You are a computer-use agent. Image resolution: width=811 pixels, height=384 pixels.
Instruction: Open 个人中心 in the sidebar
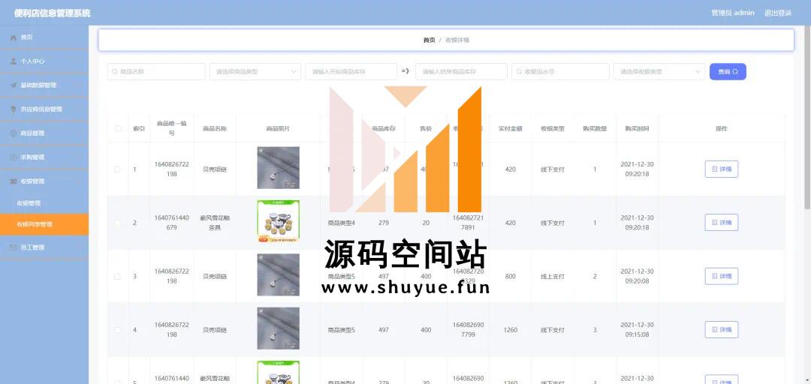click(44, 61)
